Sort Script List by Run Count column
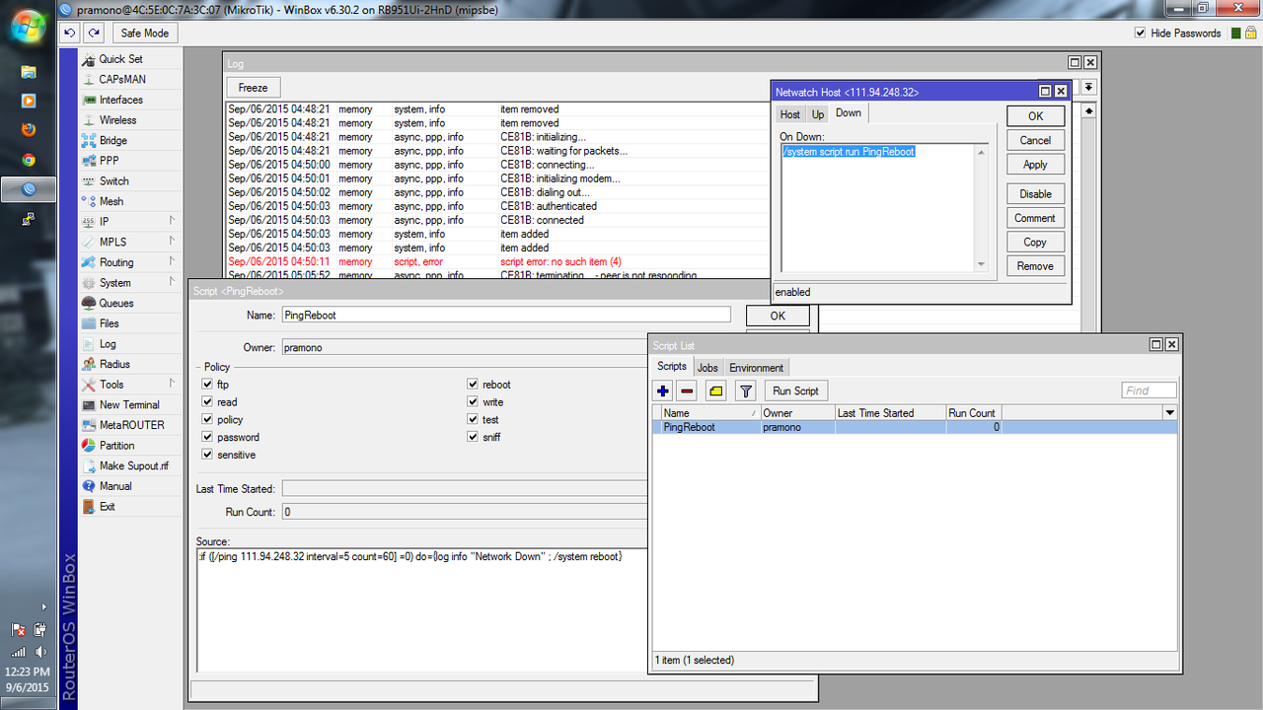 pos(974,413)
